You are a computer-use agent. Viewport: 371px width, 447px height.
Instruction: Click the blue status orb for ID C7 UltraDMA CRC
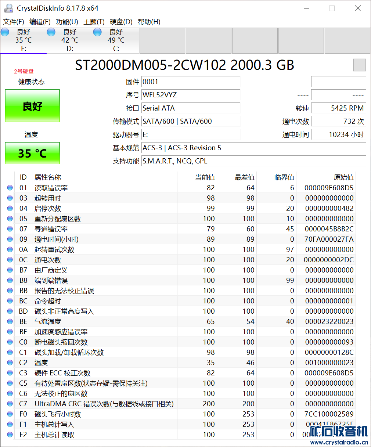pos(10,404)
